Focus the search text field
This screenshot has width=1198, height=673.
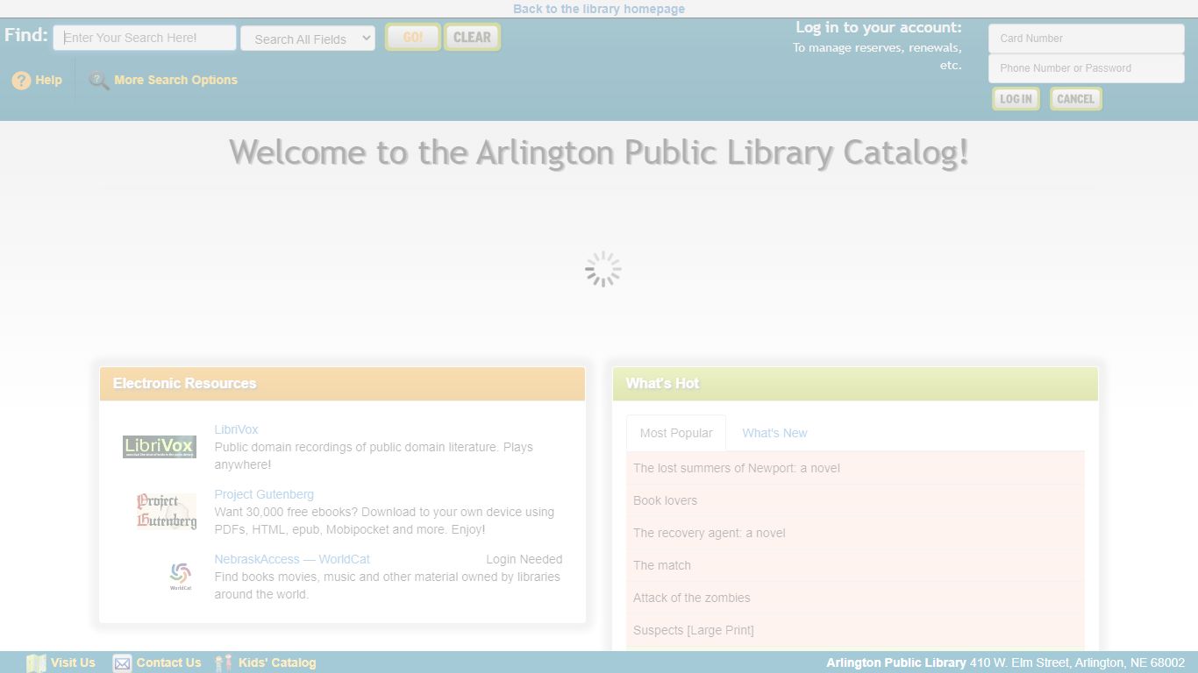145,38
